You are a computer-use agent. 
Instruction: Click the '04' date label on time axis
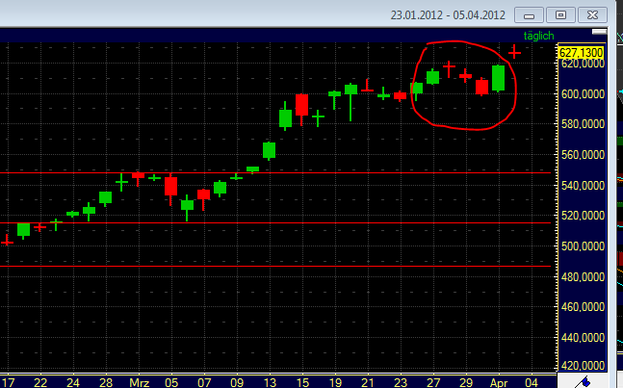[x=532, y=383]
